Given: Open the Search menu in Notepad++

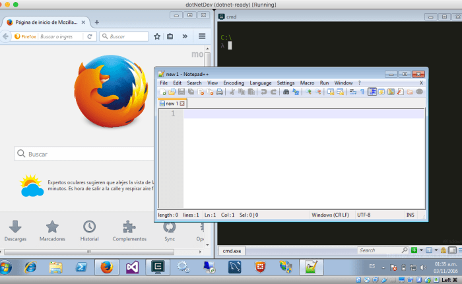Looking at the screenshot, I should tap(194, 83).
